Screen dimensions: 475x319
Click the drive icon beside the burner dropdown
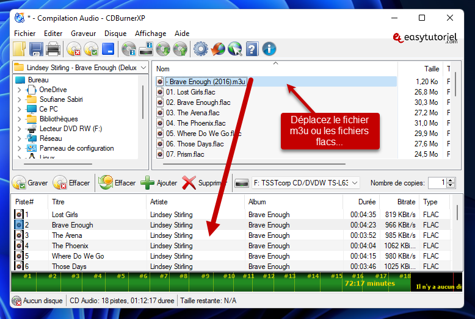242,183
